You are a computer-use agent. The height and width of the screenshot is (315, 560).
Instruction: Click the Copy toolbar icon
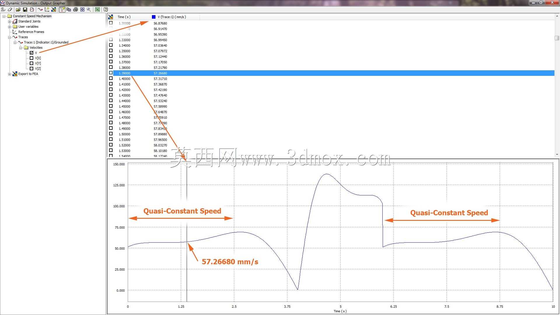click(69, 10)
